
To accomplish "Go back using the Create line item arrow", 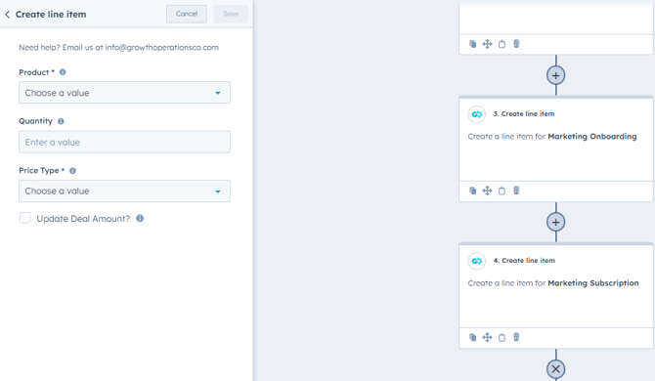I will [x=7, y=15].
